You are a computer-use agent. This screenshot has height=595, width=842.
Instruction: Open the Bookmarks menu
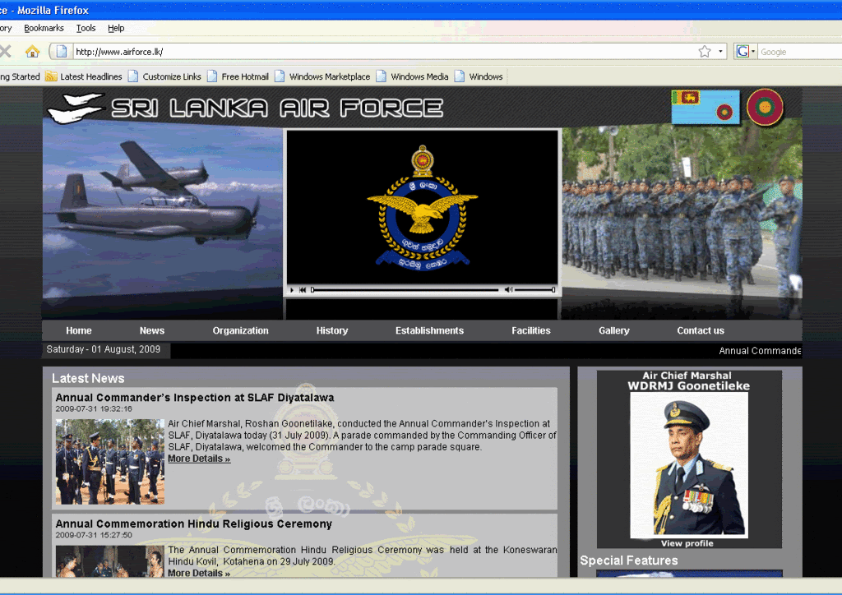tap(44, 28)
